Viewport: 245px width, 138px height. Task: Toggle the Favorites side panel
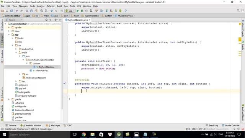tap(2, 94)
